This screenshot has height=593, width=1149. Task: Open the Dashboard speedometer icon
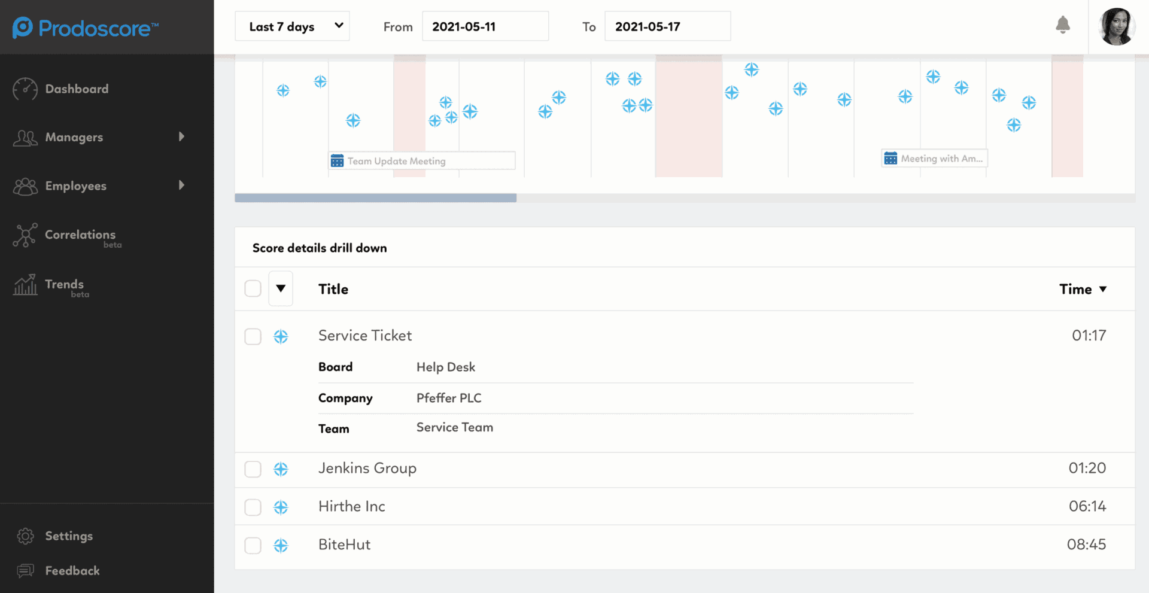coord(25,89)
